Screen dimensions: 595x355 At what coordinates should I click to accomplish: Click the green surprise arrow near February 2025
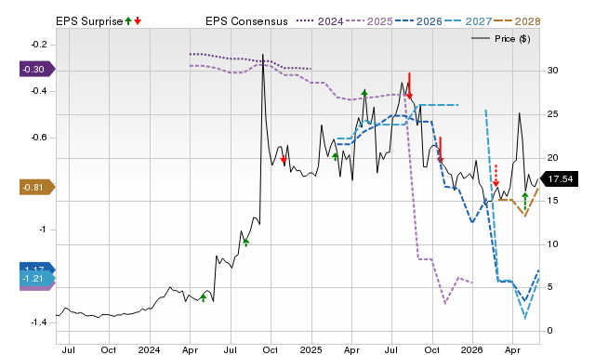(x=335, y=157)
